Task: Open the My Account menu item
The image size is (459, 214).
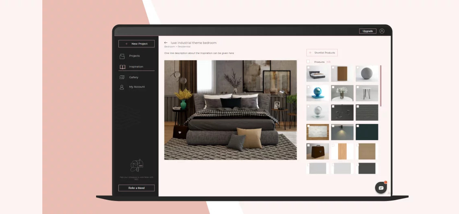Action: click(x=137, y=87)
